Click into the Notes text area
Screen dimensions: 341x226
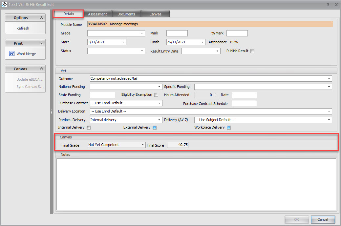pos(196,184)
